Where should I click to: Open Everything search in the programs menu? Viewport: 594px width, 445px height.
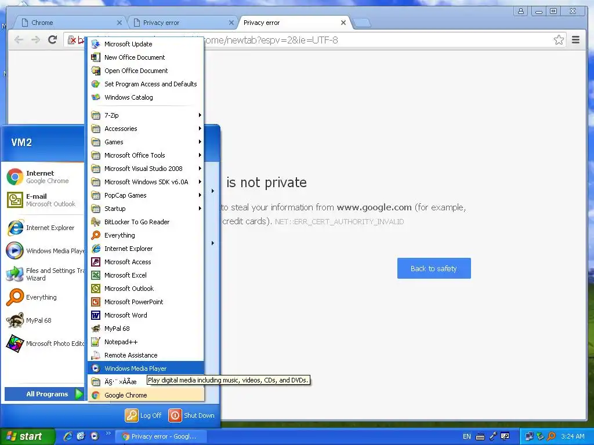[x=146, y=235]
